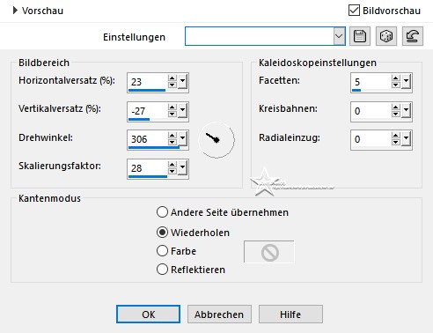
Task: Decrease Skalierungsfaktor with down arrow
Action: [172, 171]
